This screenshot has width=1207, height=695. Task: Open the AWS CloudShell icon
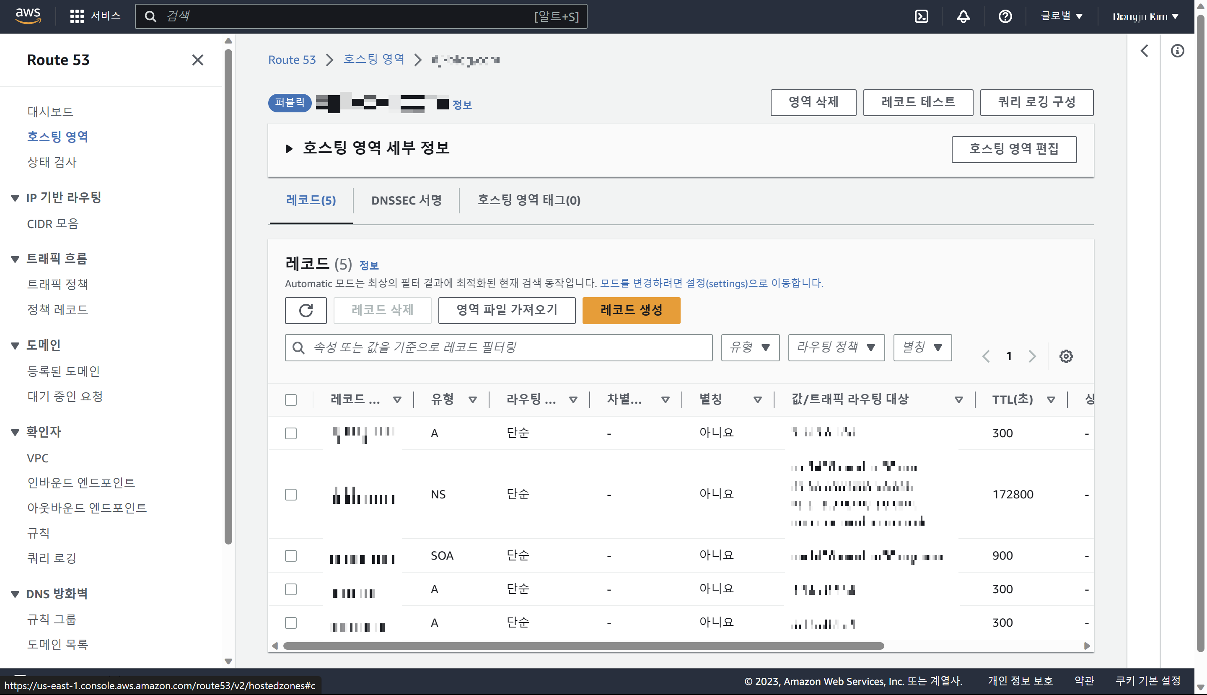[x=921, y=16]
